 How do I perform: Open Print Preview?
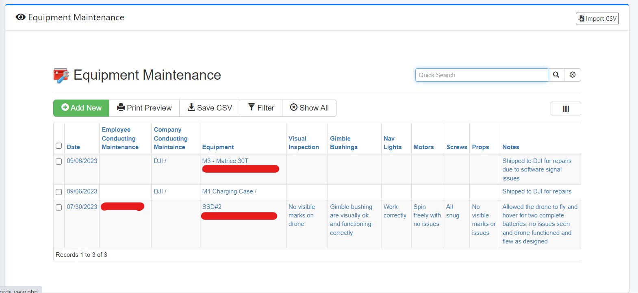144,108
